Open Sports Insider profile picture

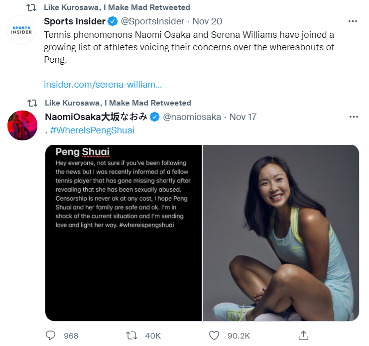coord(22,29)
